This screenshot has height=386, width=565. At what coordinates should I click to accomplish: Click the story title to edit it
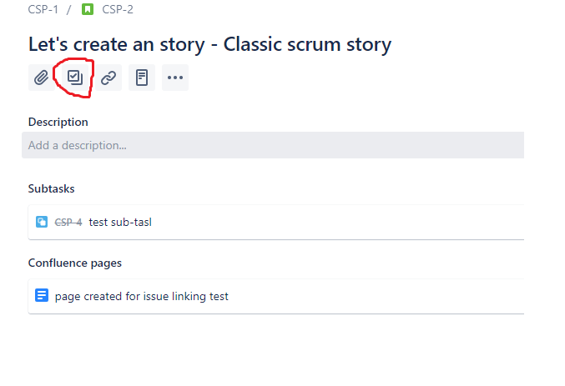209,45
